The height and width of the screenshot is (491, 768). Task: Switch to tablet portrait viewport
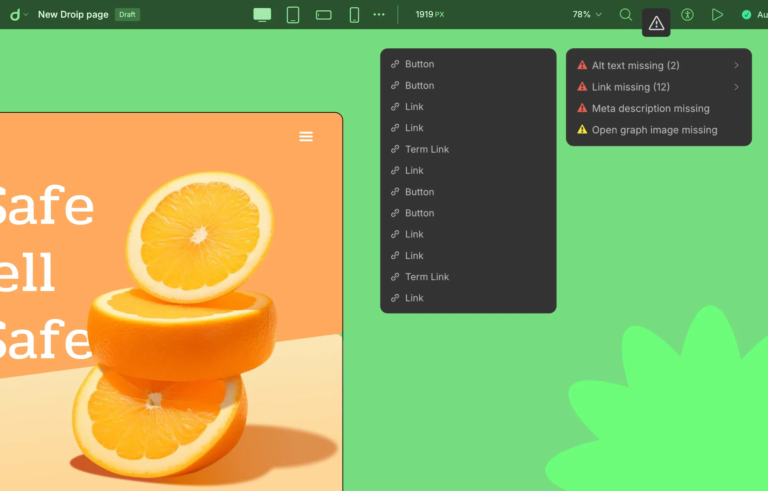[293, 15]
